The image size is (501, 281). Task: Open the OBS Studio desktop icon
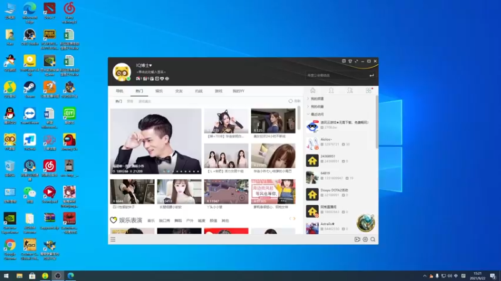29,37
